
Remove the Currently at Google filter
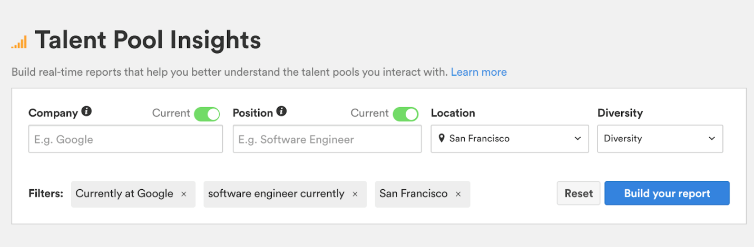click(x=184, y=194)
